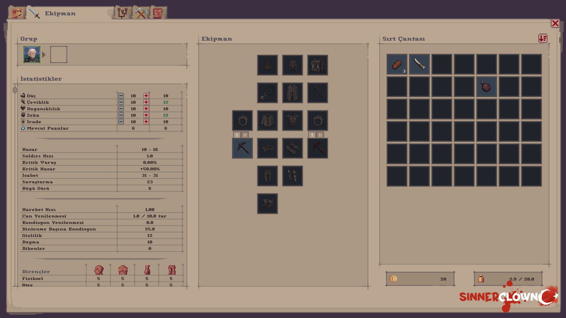
Task: Expand the arrow next to the portrait
Action: coord(44,55)
